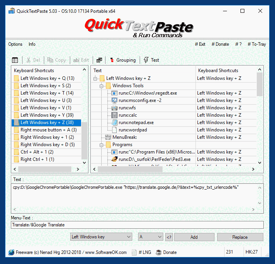Click the left list vertical scroll up arrow
The width and height of the screenshot is (275, 264).
(x=84, y=70)
